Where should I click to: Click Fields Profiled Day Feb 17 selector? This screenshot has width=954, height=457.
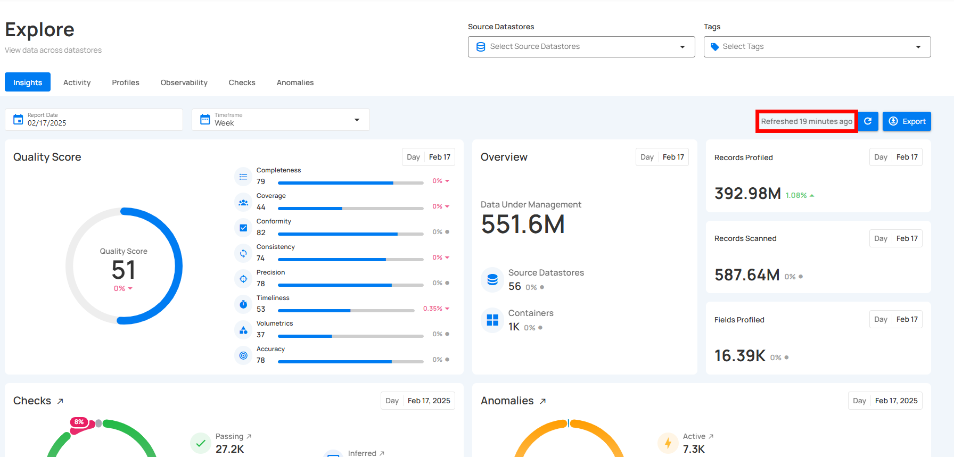[896, 319]
